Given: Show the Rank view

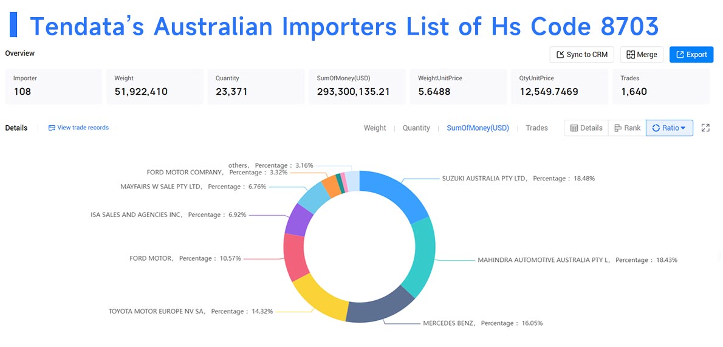Looking at the screenshot, I should (627, 128).
